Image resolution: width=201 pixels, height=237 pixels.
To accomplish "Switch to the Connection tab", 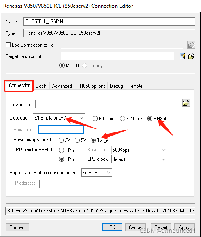I will [x=20, y=85].
